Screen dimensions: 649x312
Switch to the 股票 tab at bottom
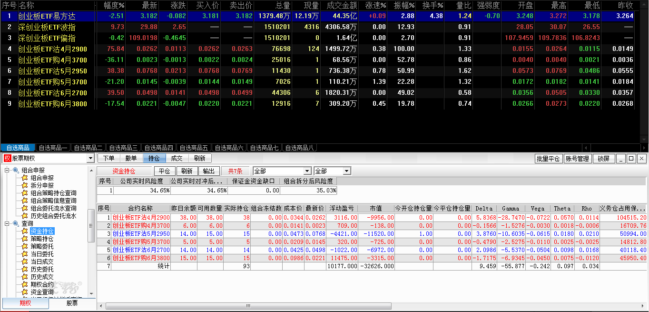[72, 303]
